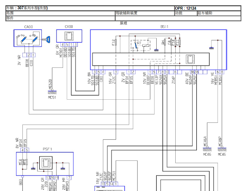The height and width of the screenshot is (191, 250).
Task: Click the 40V BE connector label
Action: pos(187,78)
